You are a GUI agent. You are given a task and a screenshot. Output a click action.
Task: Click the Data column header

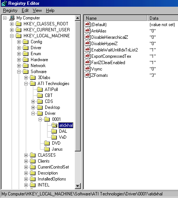coord(163,18)
